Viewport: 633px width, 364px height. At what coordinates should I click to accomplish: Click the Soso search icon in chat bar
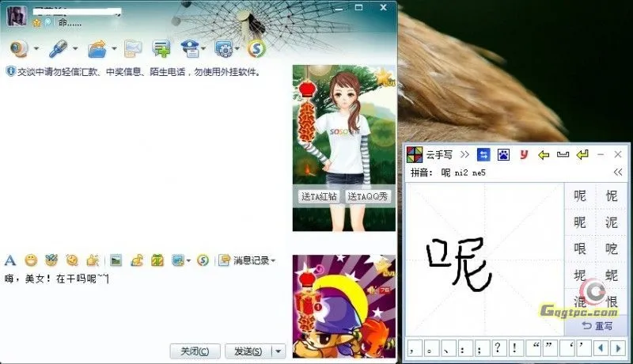[203, 260]
